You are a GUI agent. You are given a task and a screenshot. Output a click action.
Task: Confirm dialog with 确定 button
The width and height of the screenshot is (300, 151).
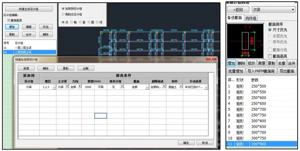point(186,143)
